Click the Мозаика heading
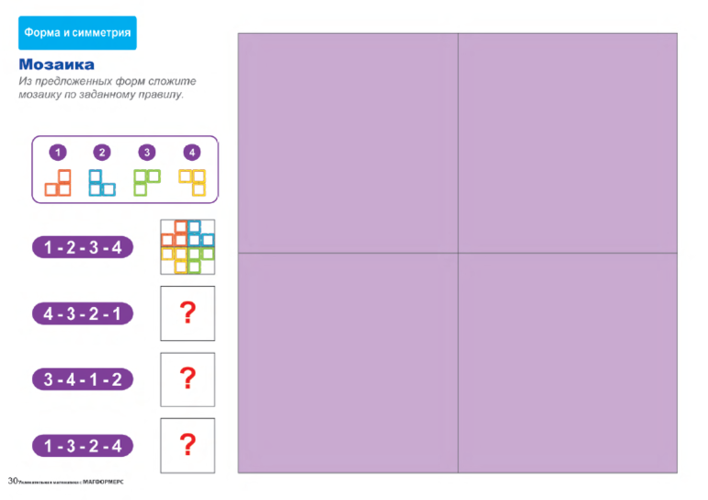 (57, 65)
